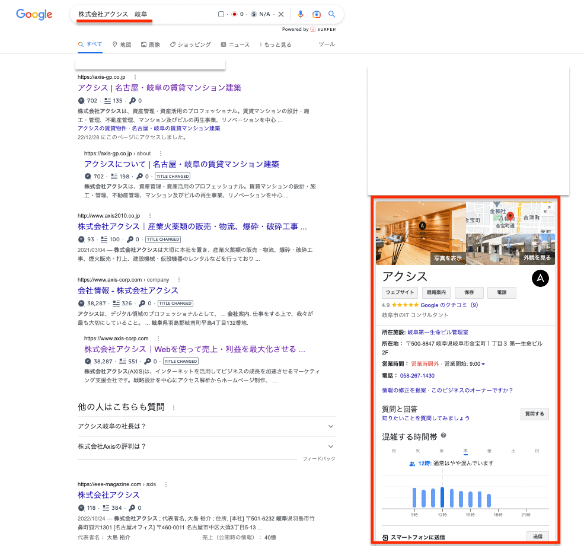This screenshot has height=546, width=584.
Task: Submit search with the magnifier icon
Action: click(x=331, y=14)
